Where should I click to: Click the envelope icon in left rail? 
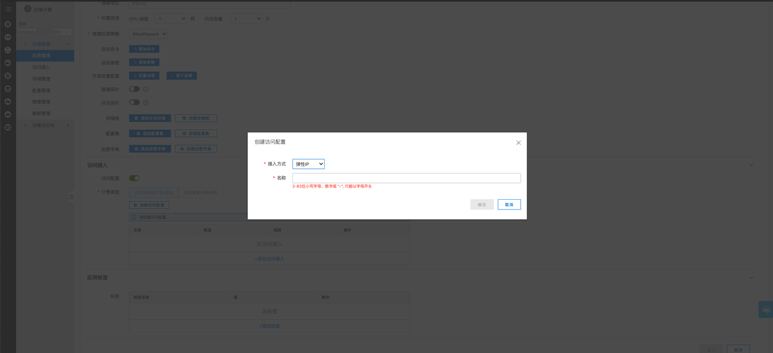(x=8, y=115)
